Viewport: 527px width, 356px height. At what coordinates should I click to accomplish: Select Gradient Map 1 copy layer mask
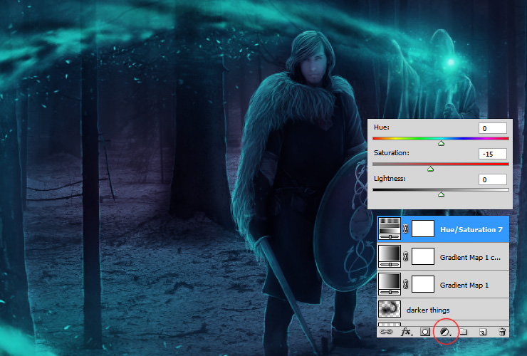pyautogui.click(x=423, y=257)
